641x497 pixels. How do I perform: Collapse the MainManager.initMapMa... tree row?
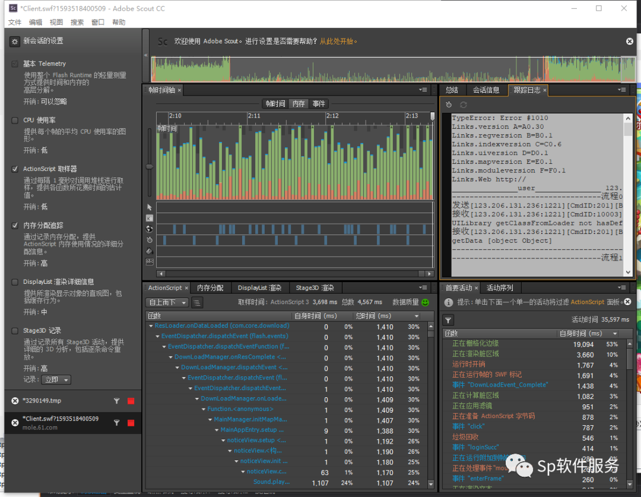(210, 420)
